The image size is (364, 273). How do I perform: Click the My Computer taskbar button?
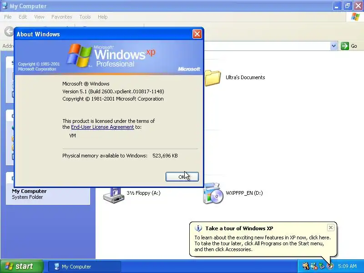[x=85, y=267]
